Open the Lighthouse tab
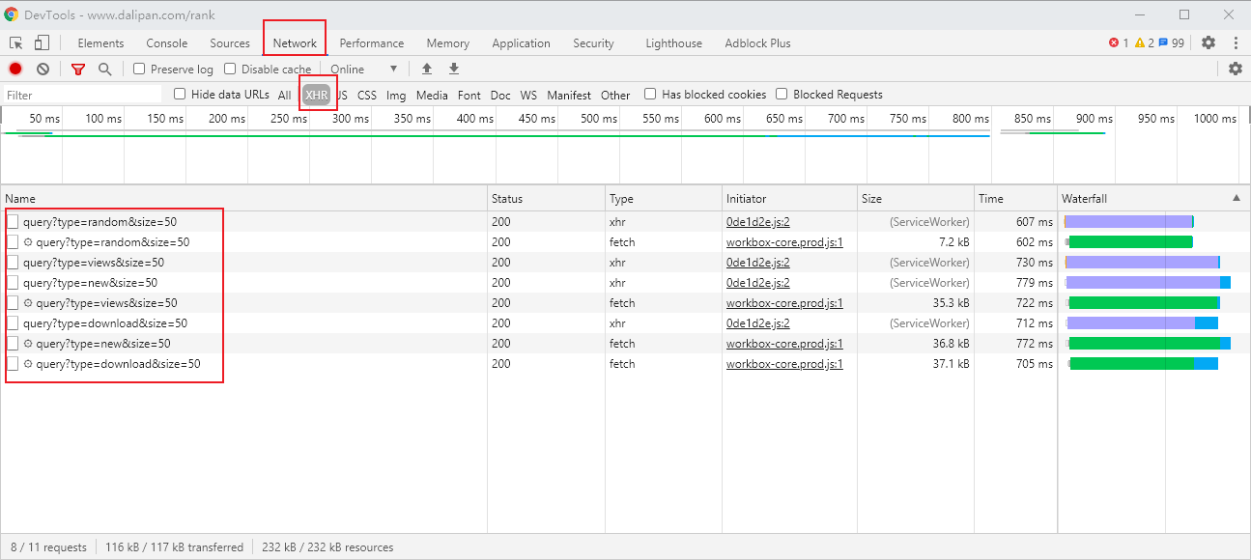The width and height of the screenshot is (1251, 560). coord(674,43)
